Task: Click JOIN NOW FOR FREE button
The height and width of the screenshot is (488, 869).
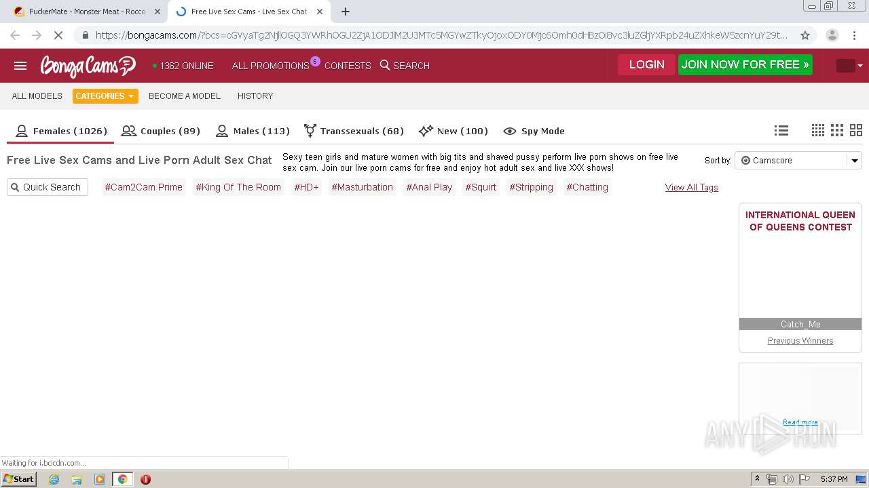Action: 745,64
